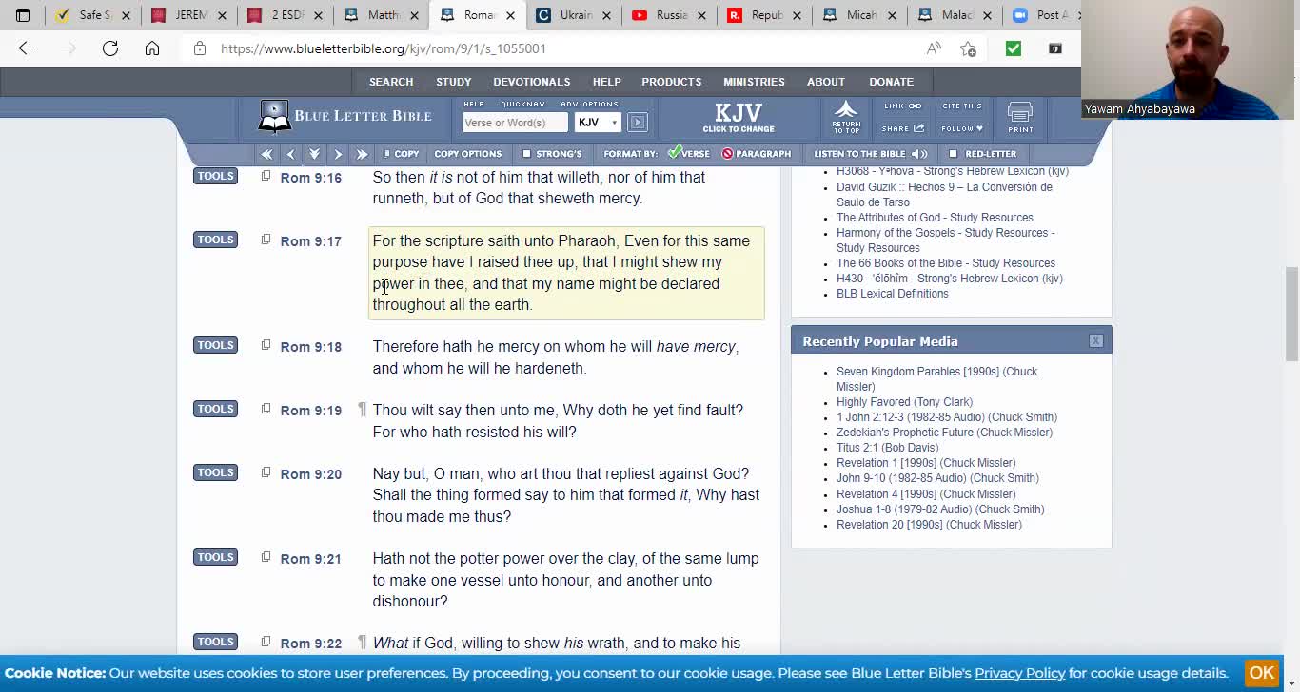Open the double-down chapter navigation arrow
1300x692 pixels.
(x=314, y=154)
